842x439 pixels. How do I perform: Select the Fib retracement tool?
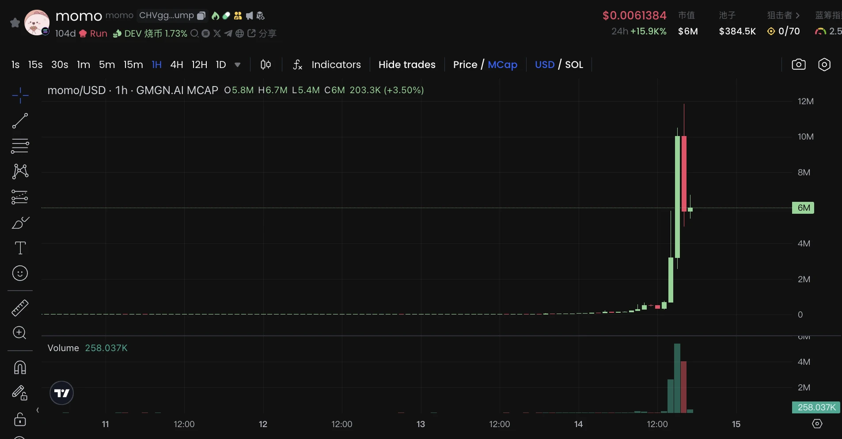[x=20, y=146]
